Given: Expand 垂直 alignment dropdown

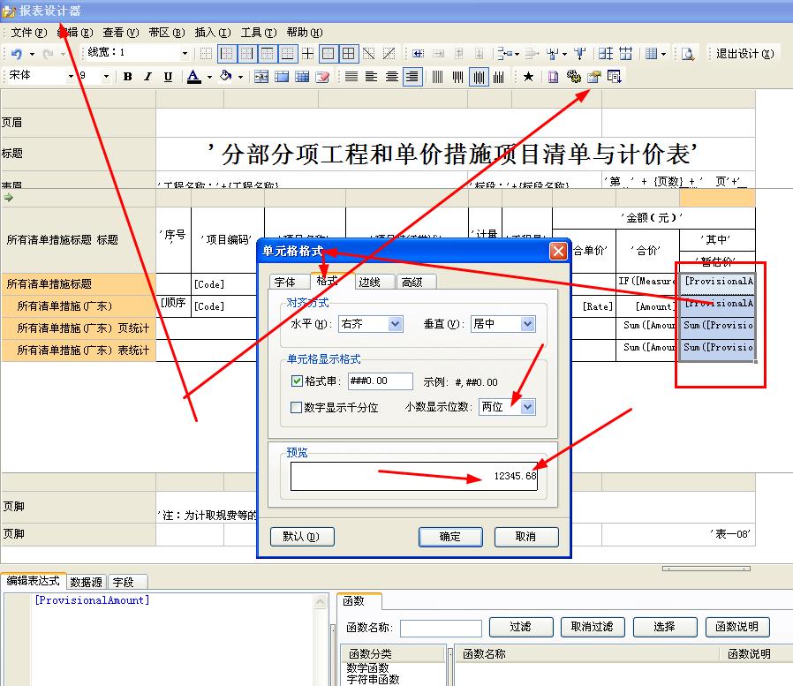Looking at the screenshot, I should 527,323.
